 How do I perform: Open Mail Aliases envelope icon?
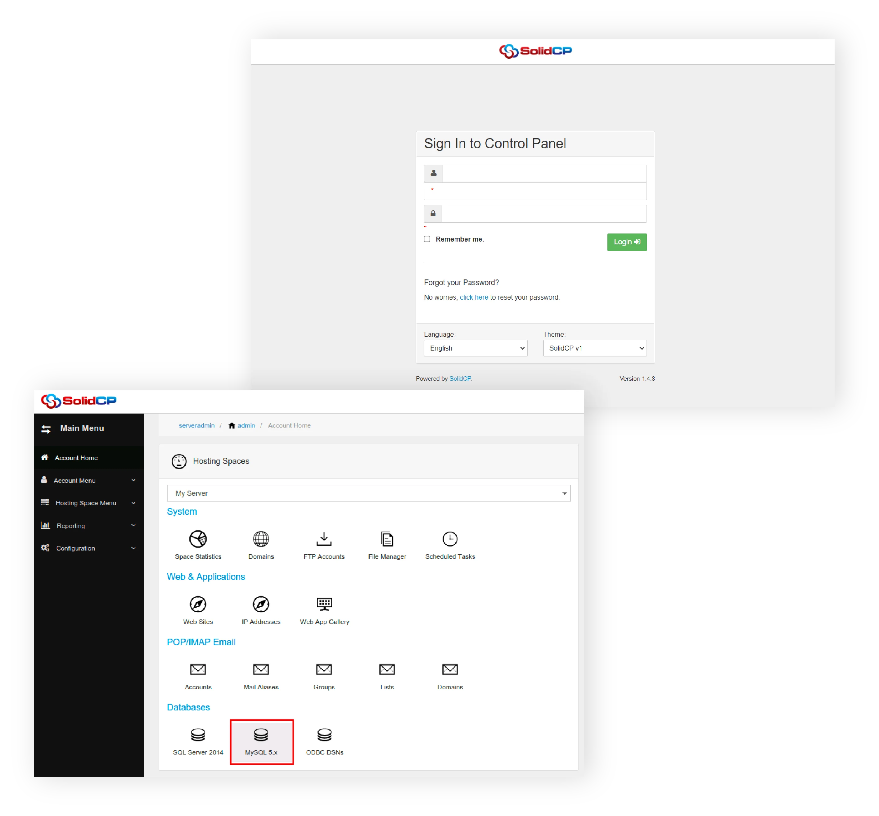pos(261,669)
